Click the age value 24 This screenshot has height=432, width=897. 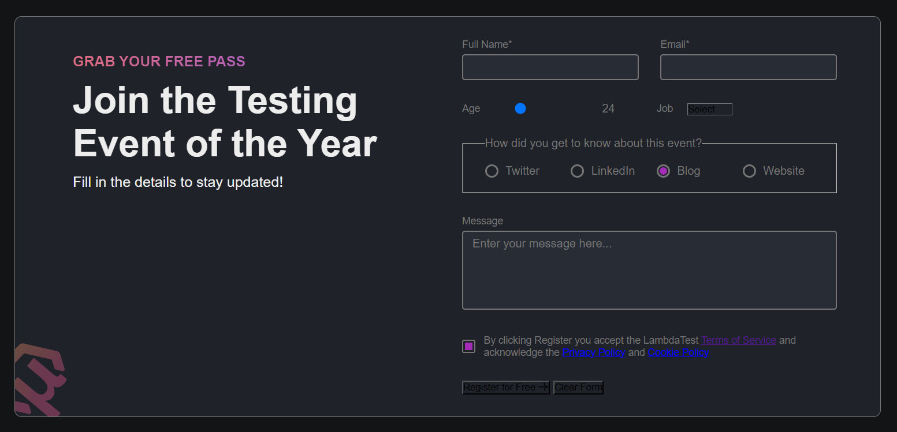[608, 108]
